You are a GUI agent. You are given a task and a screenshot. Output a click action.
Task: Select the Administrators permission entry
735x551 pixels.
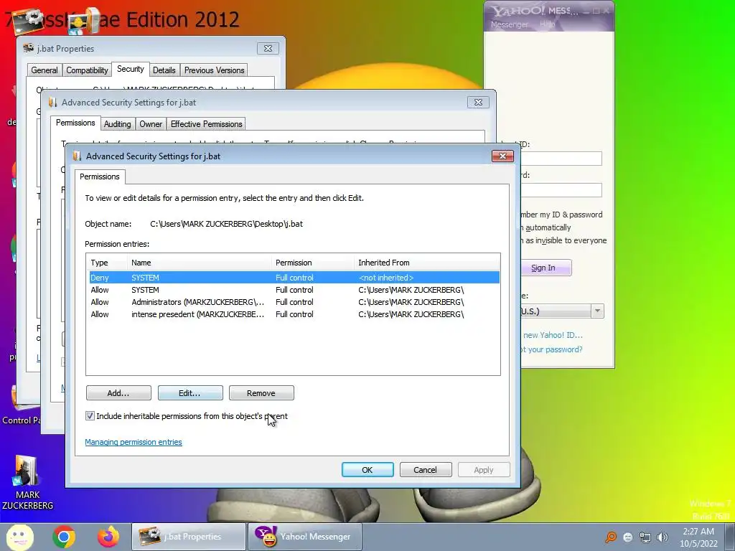coord(294,302)
